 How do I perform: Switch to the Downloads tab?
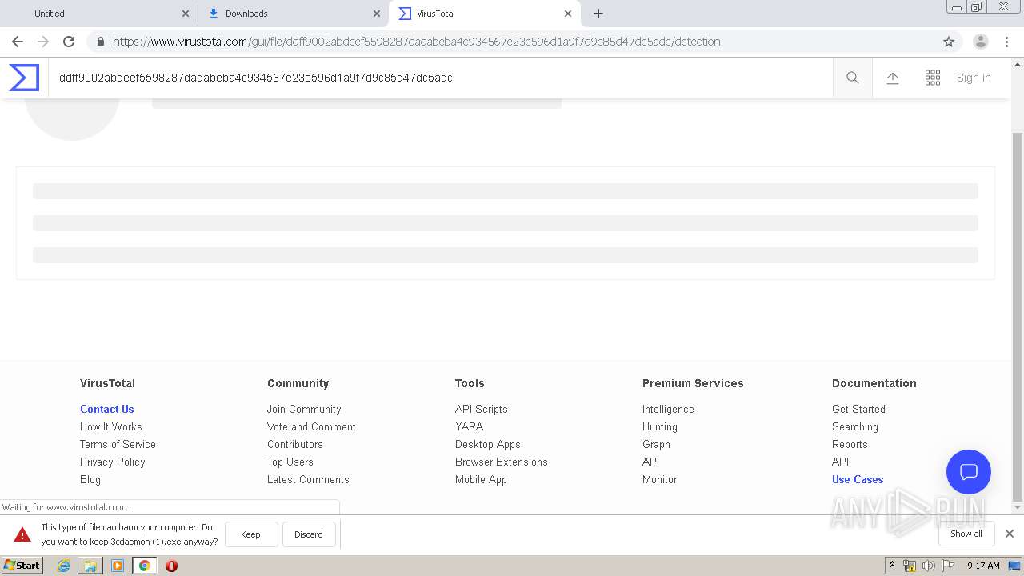293,14
